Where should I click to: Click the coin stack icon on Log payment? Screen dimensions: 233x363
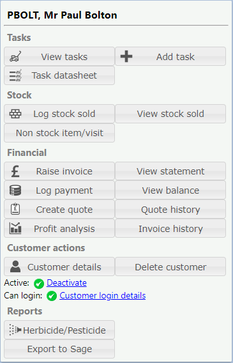[x=15, y=190]
